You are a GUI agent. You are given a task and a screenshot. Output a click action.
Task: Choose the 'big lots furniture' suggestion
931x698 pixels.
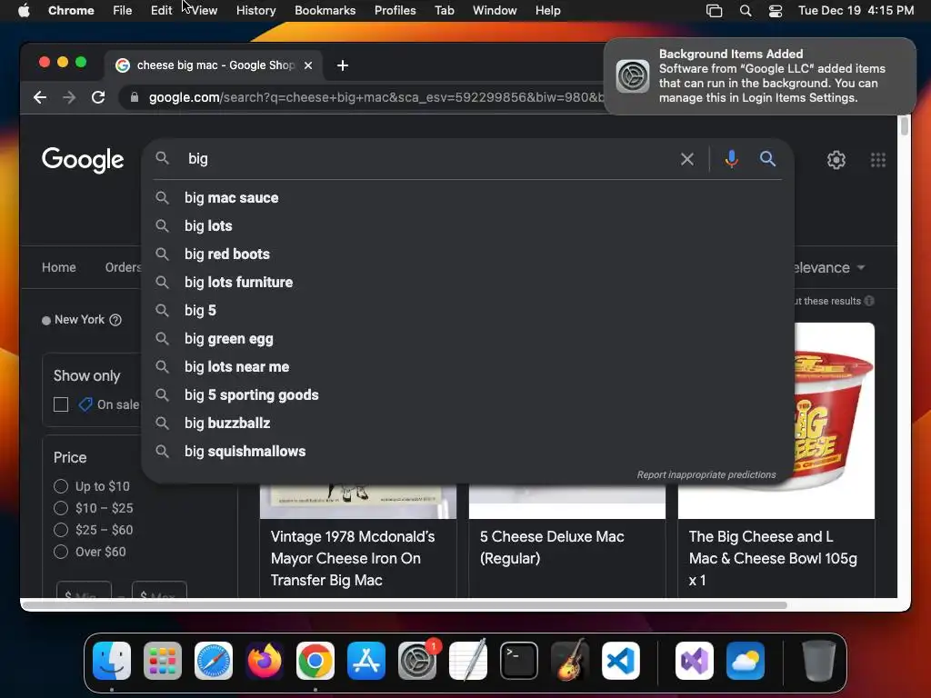[x=468, y=283]
